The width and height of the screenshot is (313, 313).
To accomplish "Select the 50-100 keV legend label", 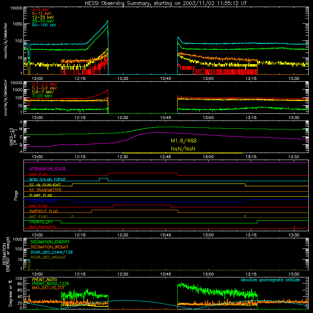I will click(x=44, y=25).
